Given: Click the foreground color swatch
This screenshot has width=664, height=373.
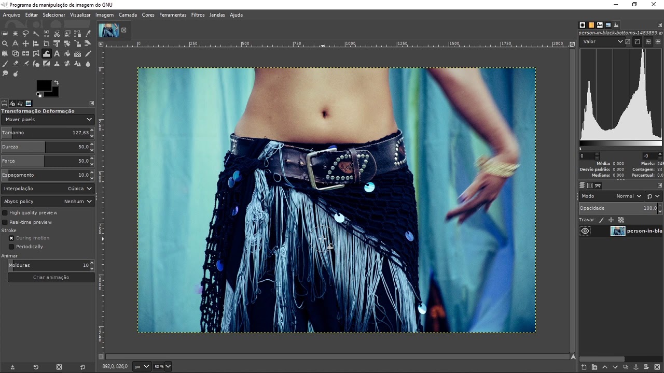Looking at the screenshot, I should (x=44, y=85).
